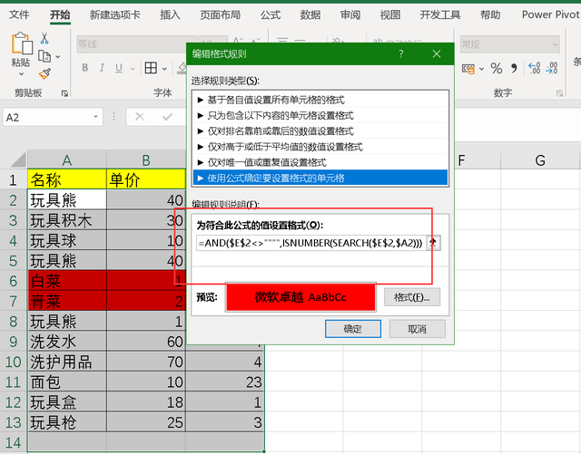Click the OK (确定) button
This screenshot has height=454, width=581.
(x=353, y=329)
